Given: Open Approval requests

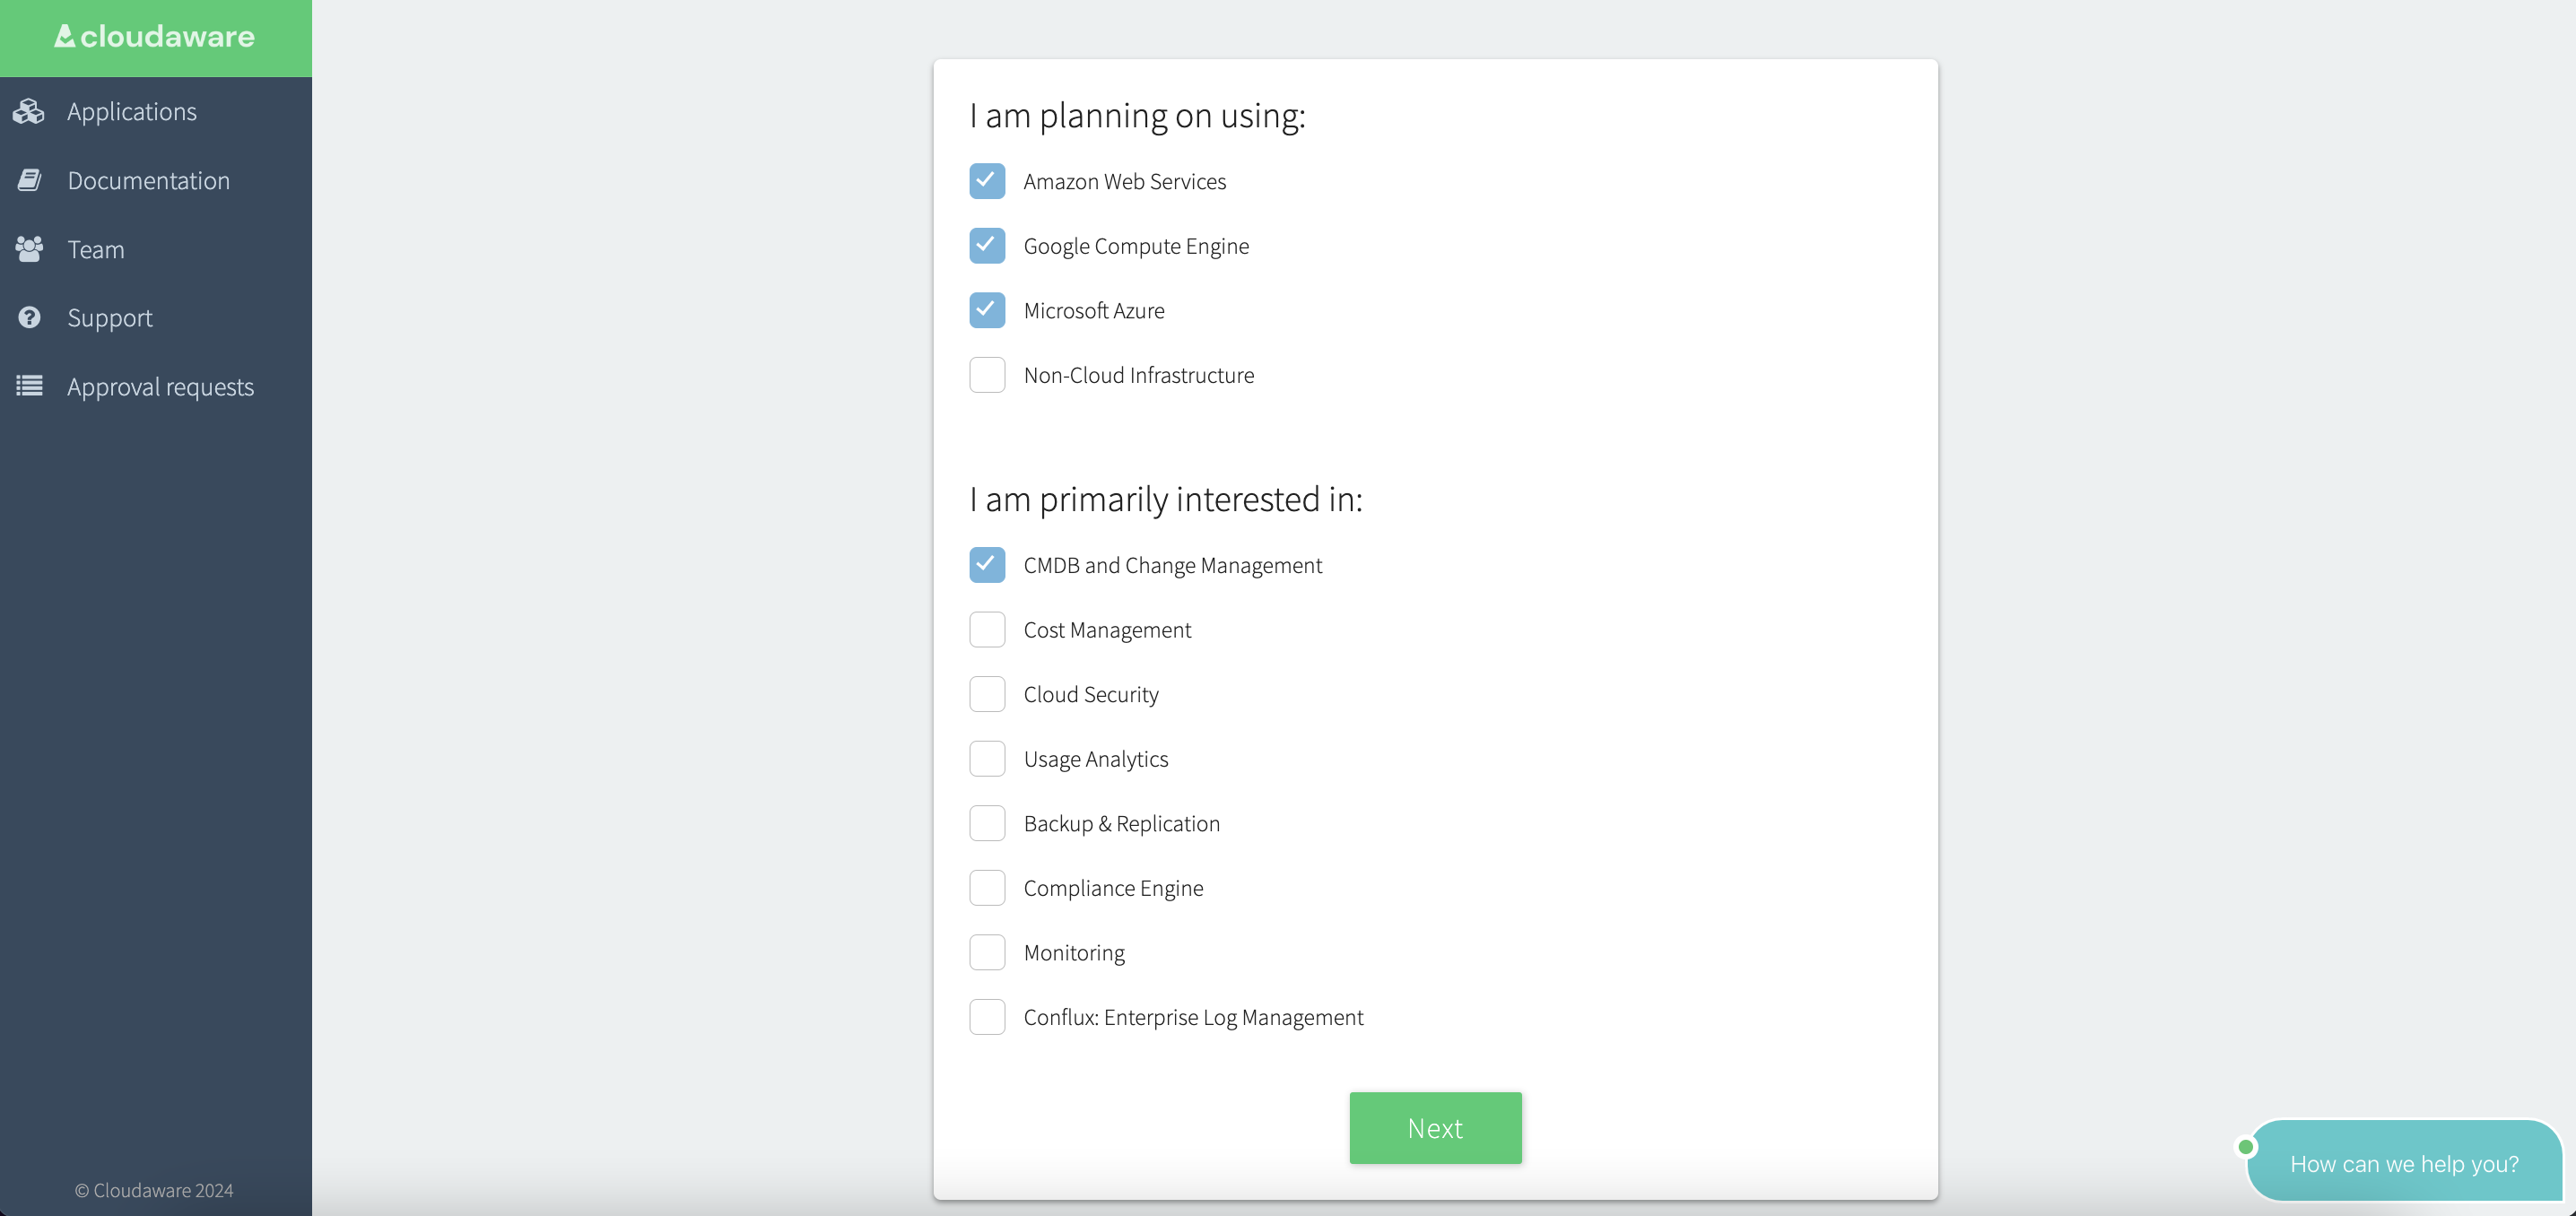Looking at the screenshot, I should click(161, 387).
